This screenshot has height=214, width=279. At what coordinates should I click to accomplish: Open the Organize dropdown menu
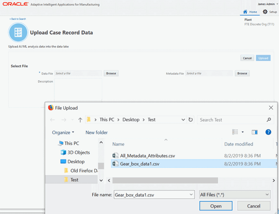pos(63,133)
